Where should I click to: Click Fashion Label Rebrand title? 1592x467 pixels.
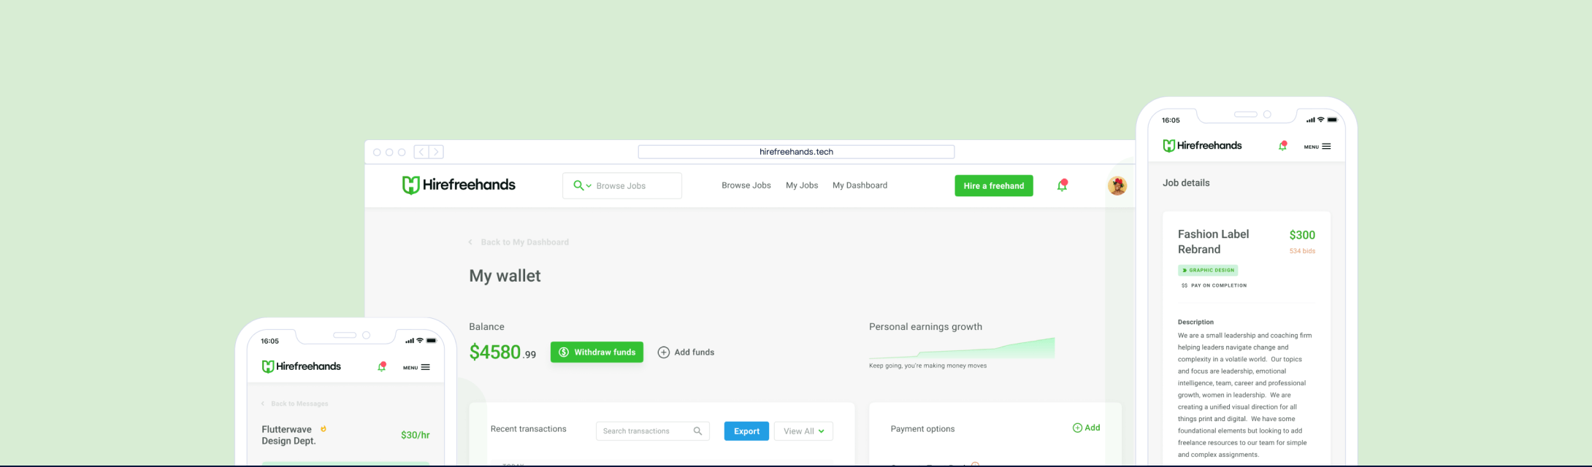click(1214, 242)
